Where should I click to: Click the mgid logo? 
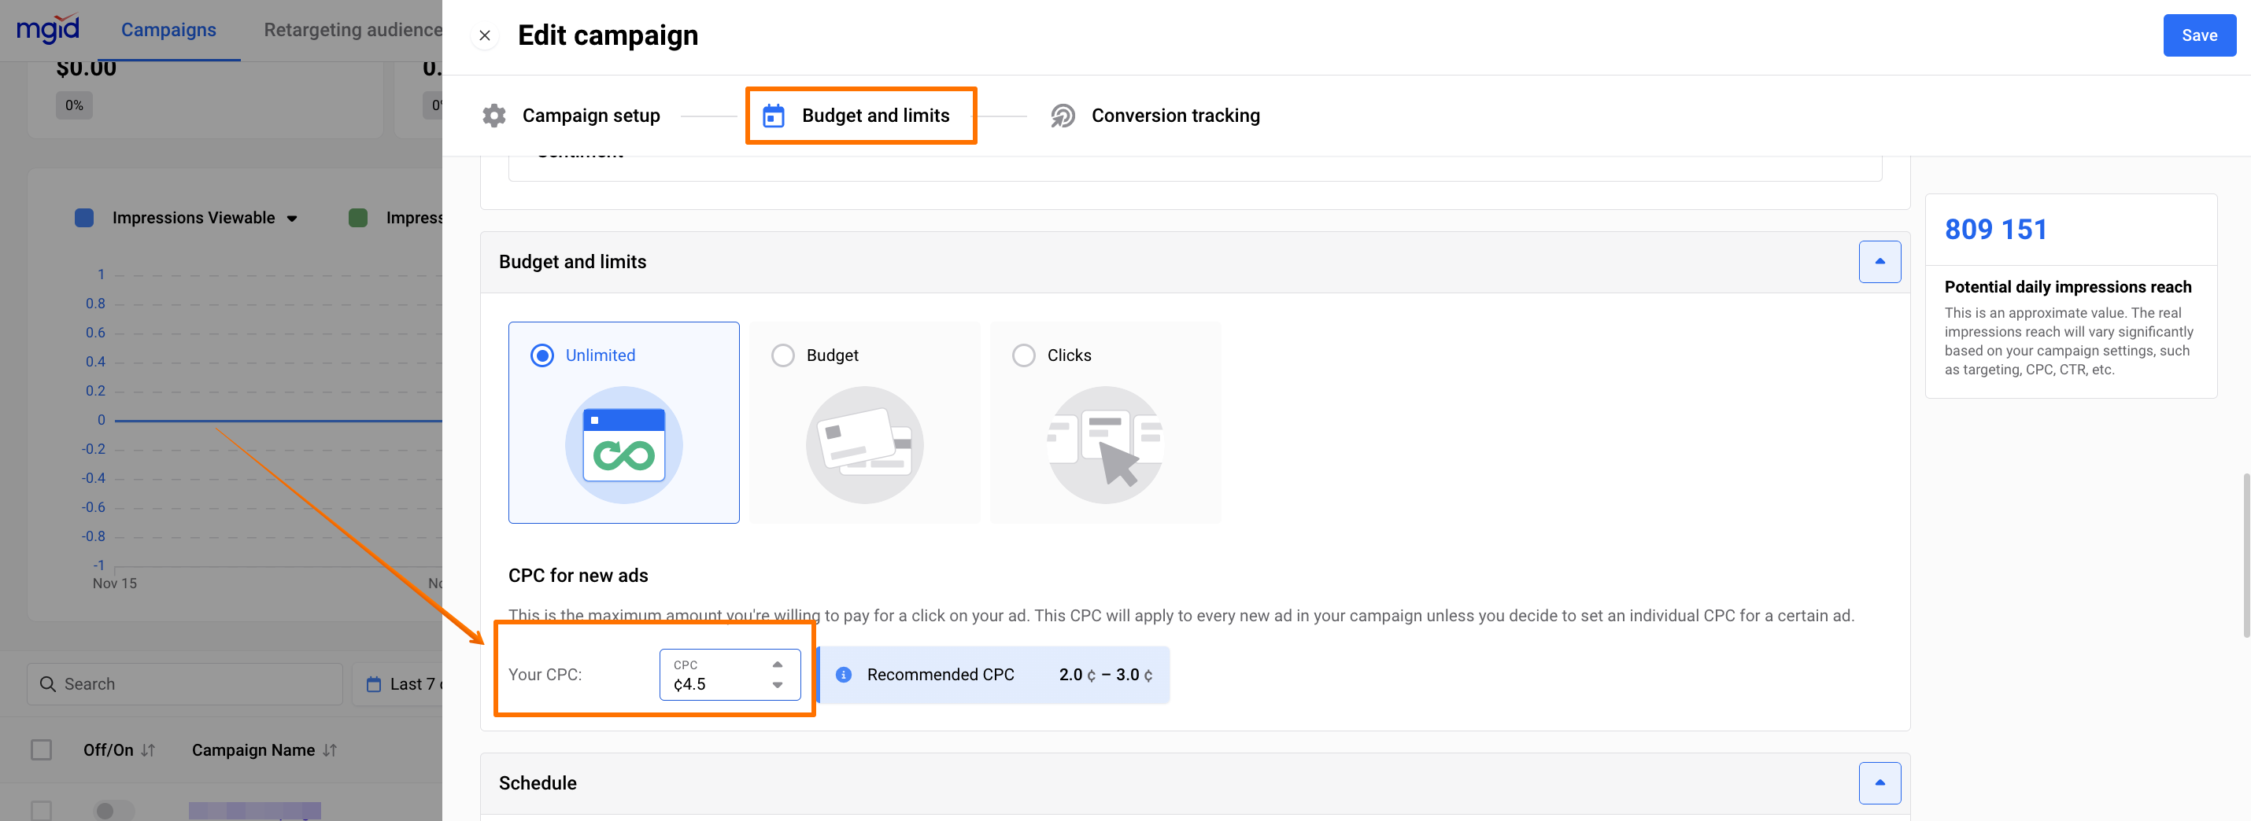(48, 29)
